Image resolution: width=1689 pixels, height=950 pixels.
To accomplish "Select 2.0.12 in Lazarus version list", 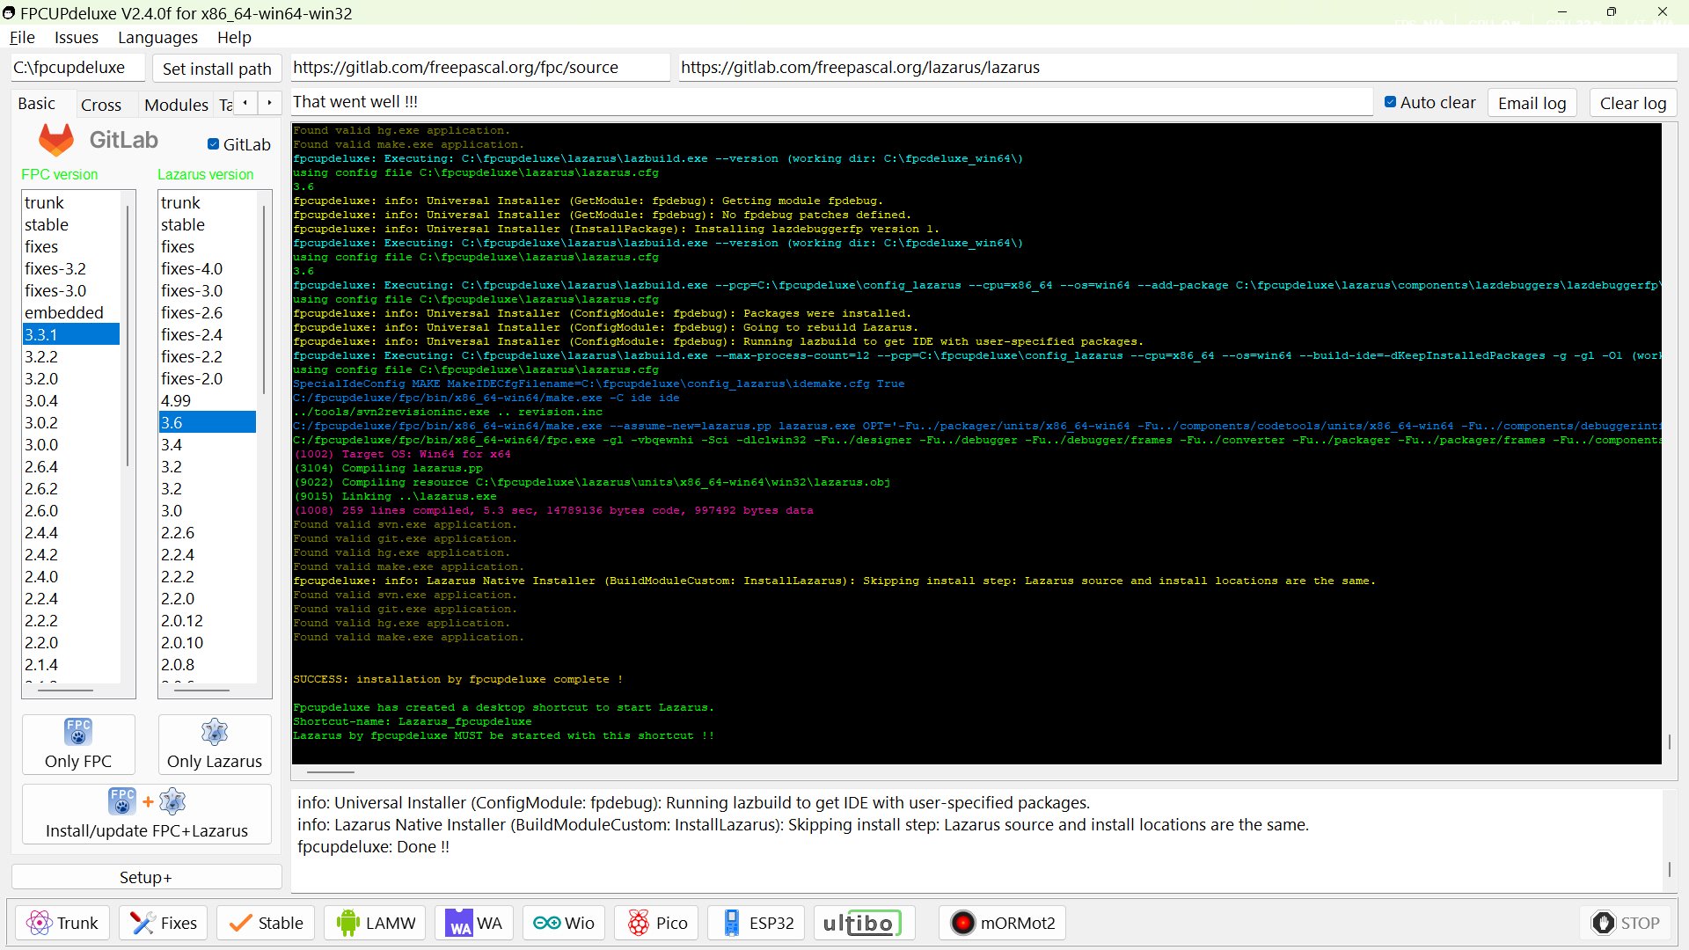I will click(208, 620).
